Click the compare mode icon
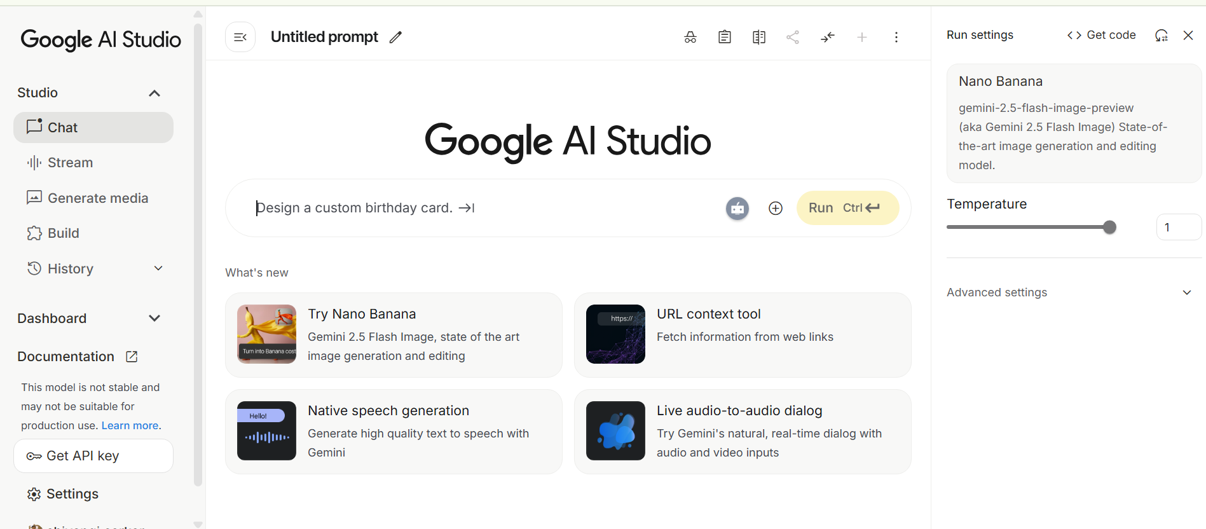1206x529 pixels. coord(758,38)
